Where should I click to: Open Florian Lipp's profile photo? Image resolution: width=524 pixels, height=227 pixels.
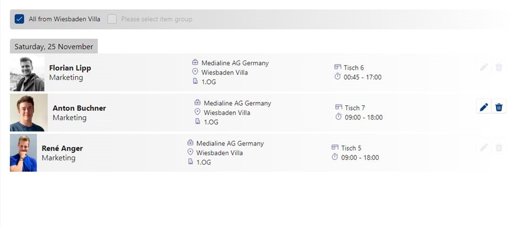[x=27, y=73]
